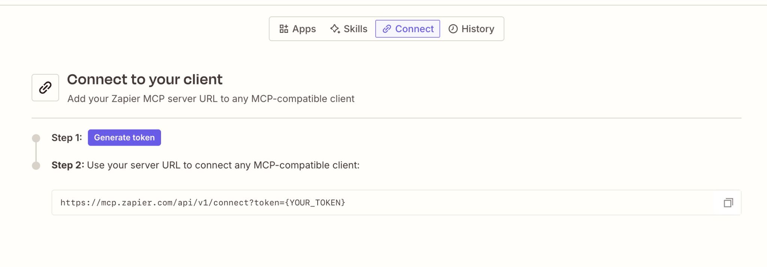
Task: Click the 'Step 2:' instruction text
Action: click(206, 165)
